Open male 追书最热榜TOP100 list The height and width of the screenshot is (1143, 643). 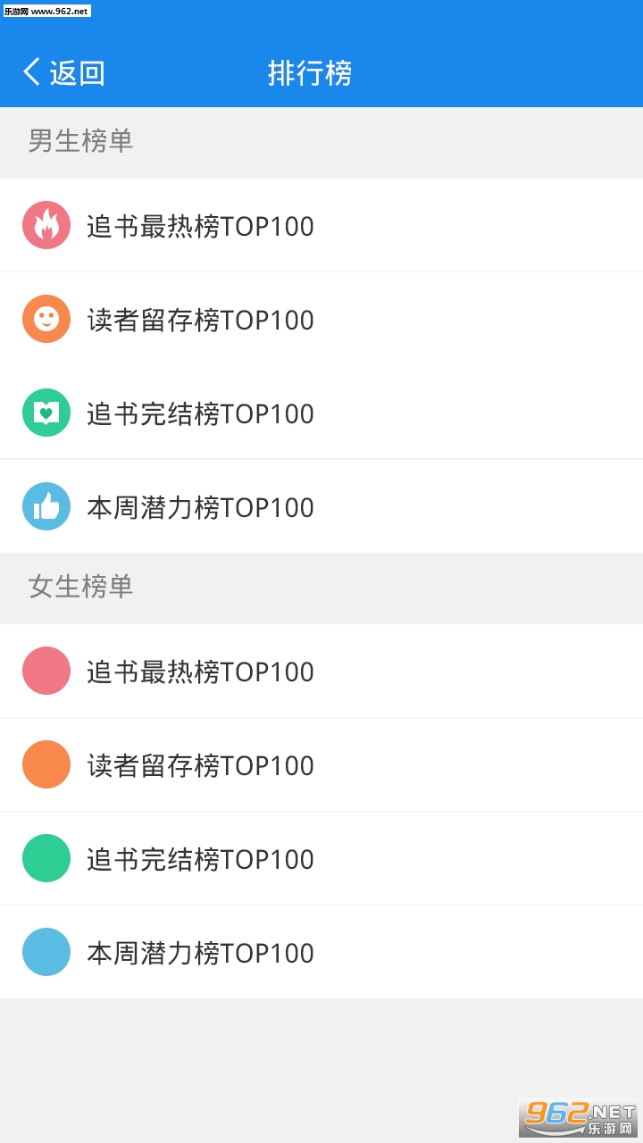[201, 226]
